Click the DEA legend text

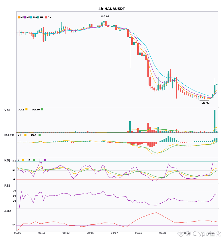pos(34,135)
